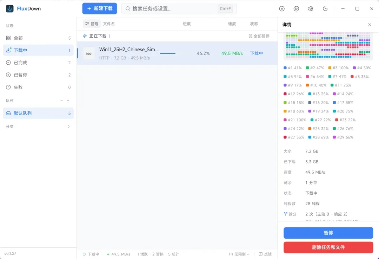The width and height of the screenshot is (379, 259).
Task: Click the 49.5 MB/s speed in status bar
Action: (119, 254)
